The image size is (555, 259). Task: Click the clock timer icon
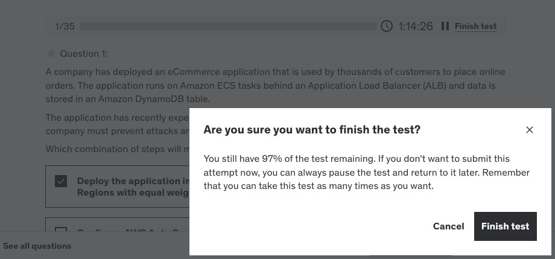click(x=387, y=26)
